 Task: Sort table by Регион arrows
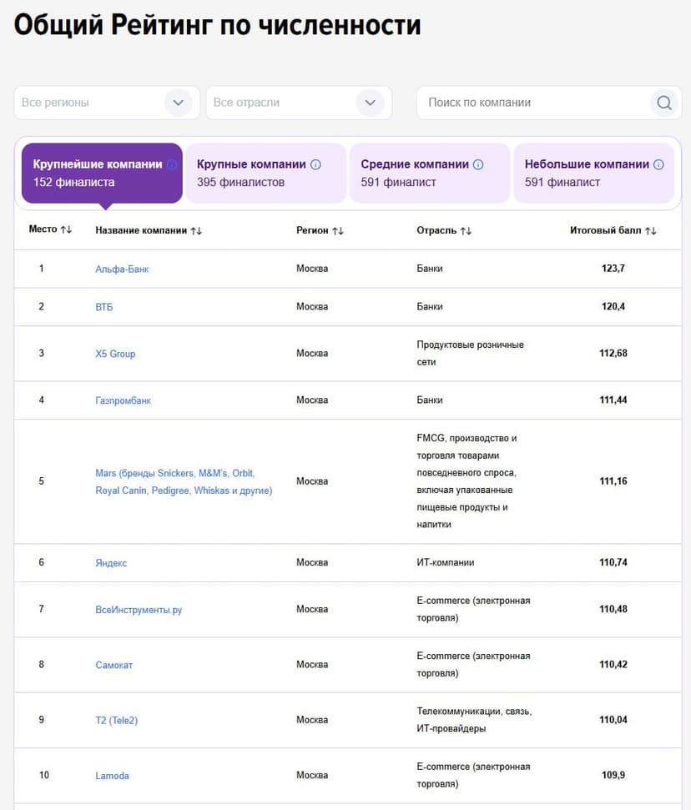click(338, 230)
